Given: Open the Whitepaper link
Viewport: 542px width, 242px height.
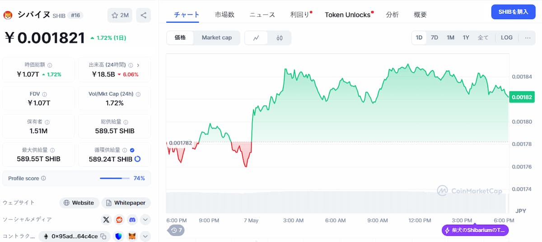Looking at the screenshot, I should click(126, 203).
